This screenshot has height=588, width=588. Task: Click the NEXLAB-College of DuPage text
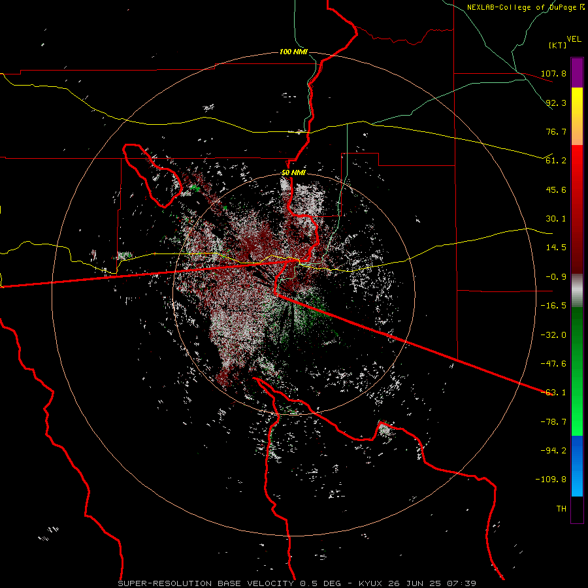tap(521, 7)
